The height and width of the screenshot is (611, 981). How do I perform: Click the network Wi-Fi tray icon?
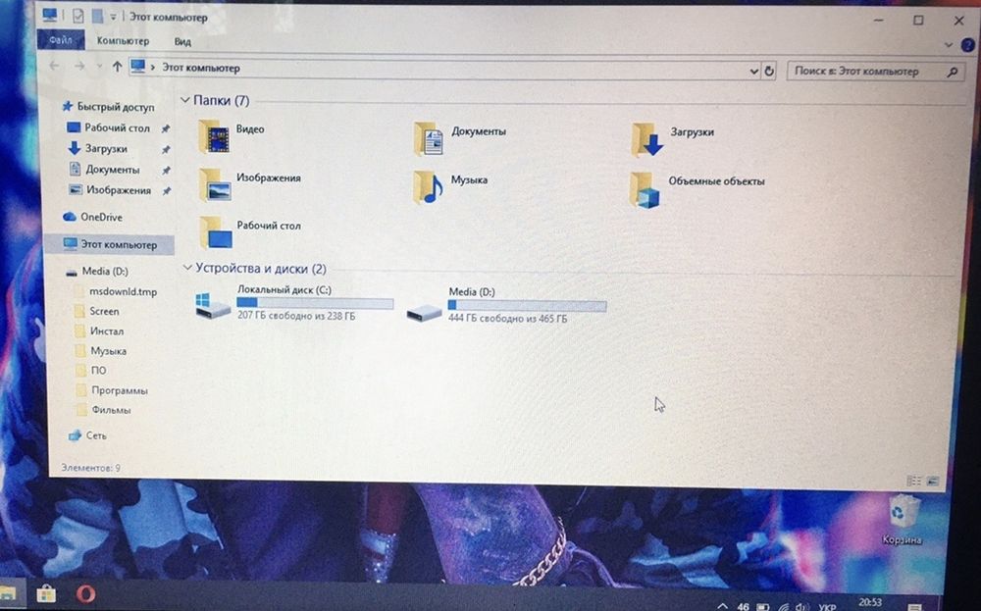click(783, 607)
